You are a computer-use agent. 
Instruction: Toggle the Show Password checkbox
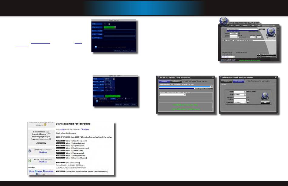pyautogui.click(x=238, y=37)
